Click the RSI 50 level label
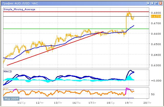The width and height of the screenshot is (164, 107). (153, 94)
